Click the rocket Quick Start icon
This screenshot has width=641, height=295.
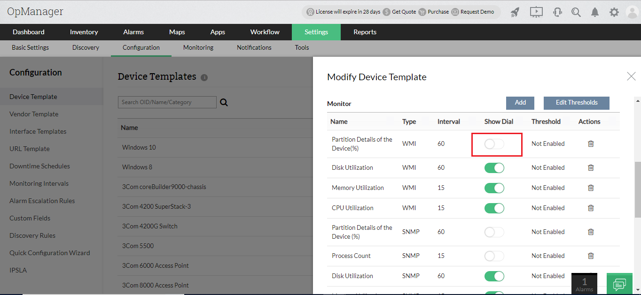click(x=515, y=12)
